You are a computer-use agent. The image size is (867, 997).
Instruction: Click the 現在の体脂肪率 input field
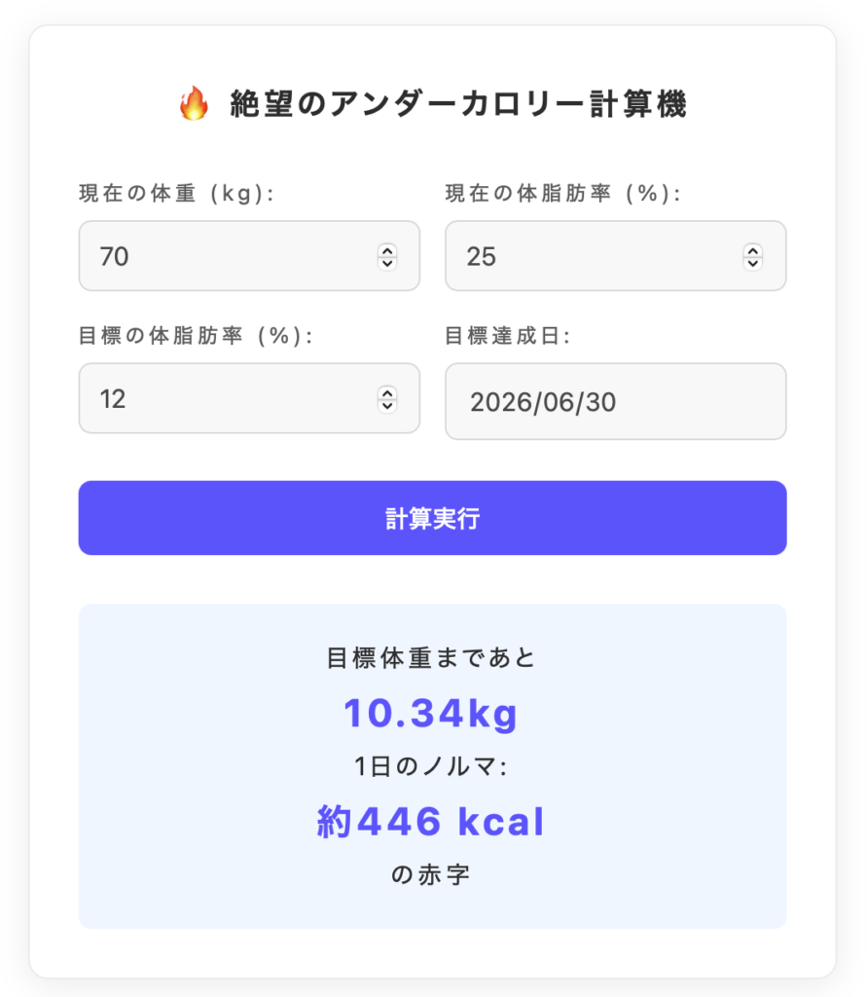coord(590,256)
